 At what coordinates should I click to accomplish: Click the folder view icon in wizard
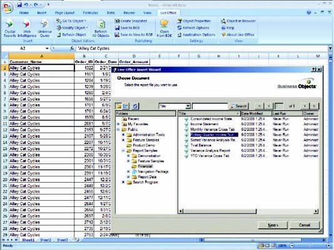(119, 106)
